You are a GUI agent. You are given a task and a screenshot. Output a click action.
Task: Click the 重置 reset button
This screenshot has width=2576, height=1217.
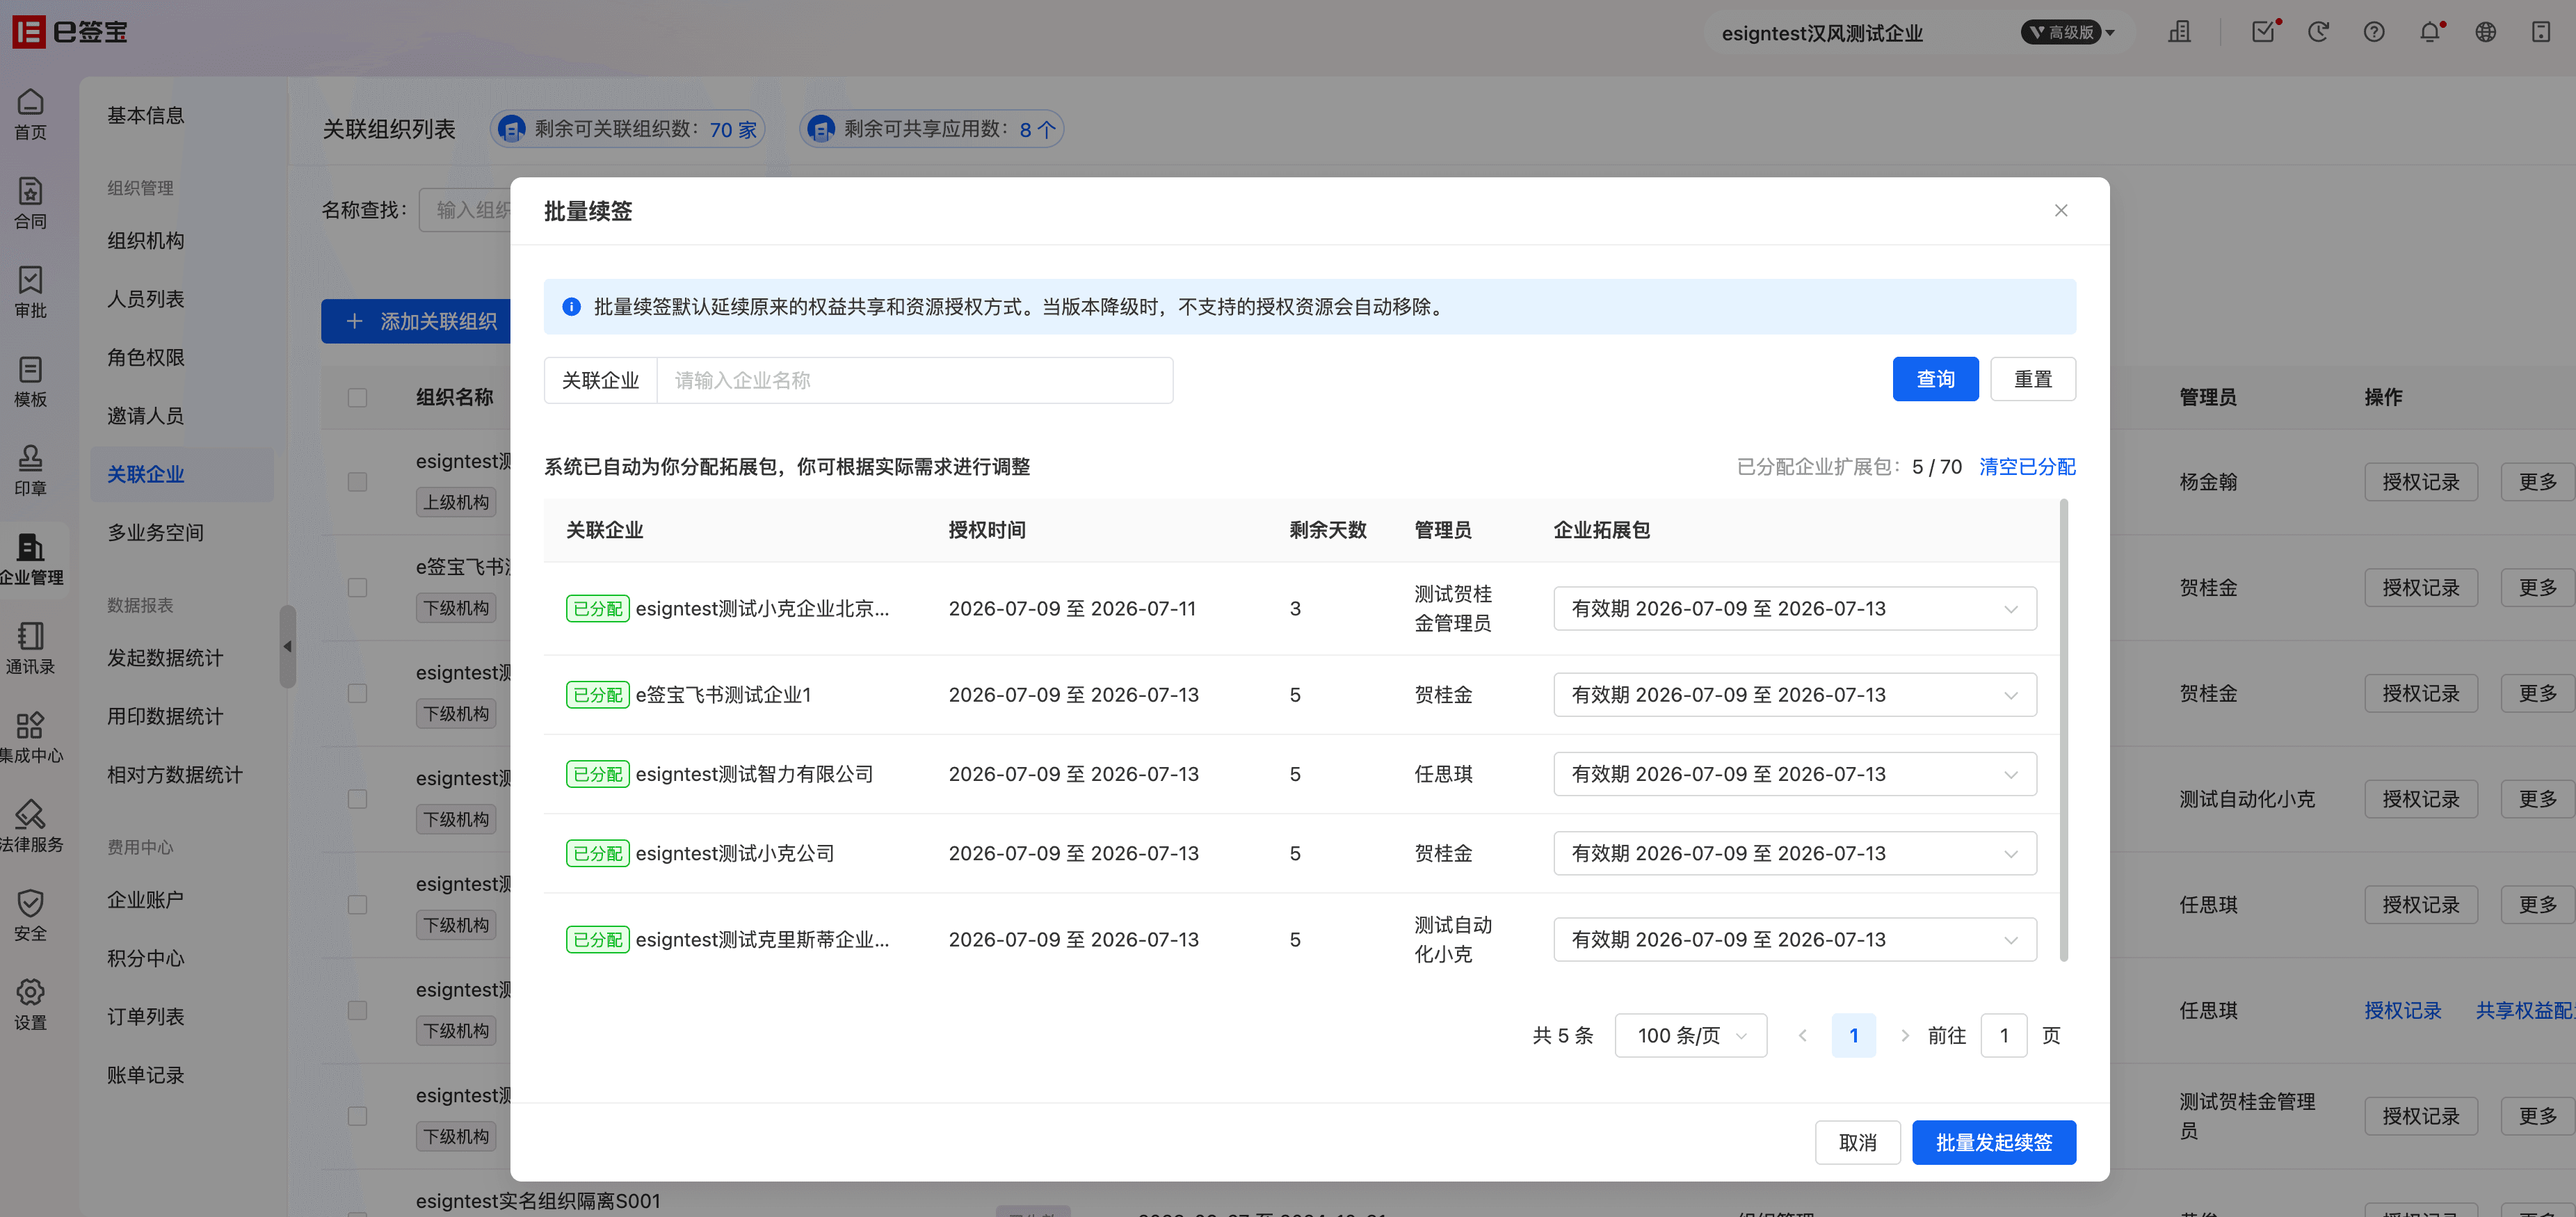pos(2033,379)
